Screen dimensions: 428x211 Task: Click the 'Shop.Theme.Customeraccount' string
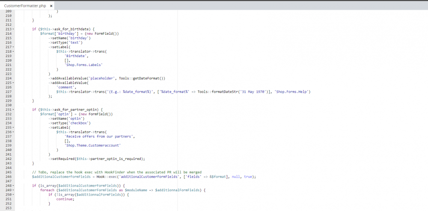point(92,145)
